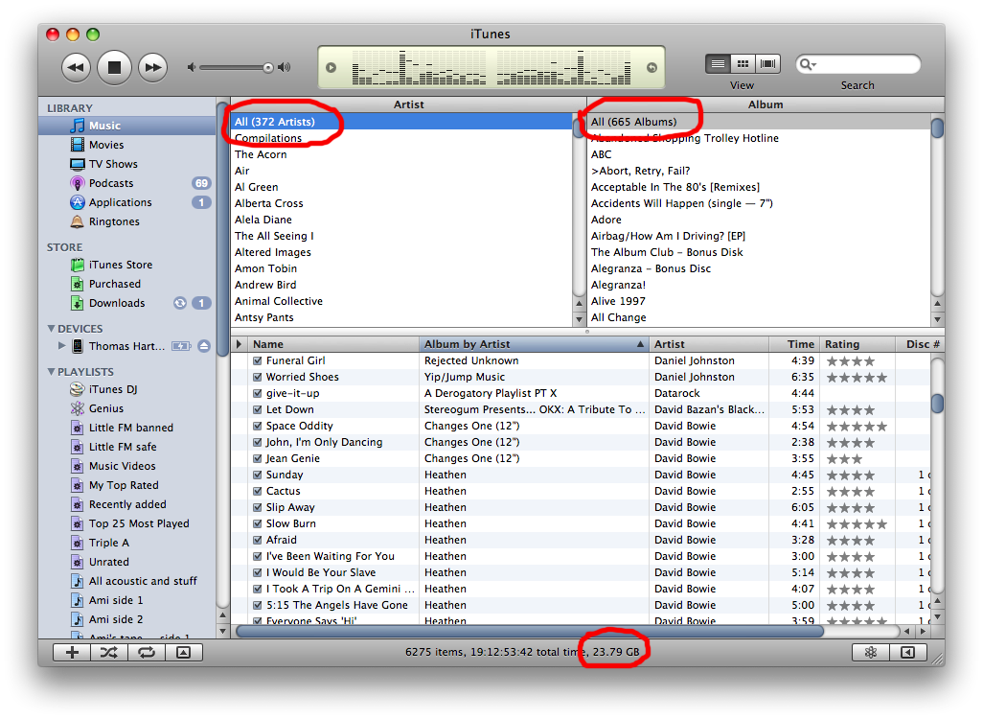Select artist Animal Collective
The width and height of the screenshot is (983, 719).
tap(401, 301)
